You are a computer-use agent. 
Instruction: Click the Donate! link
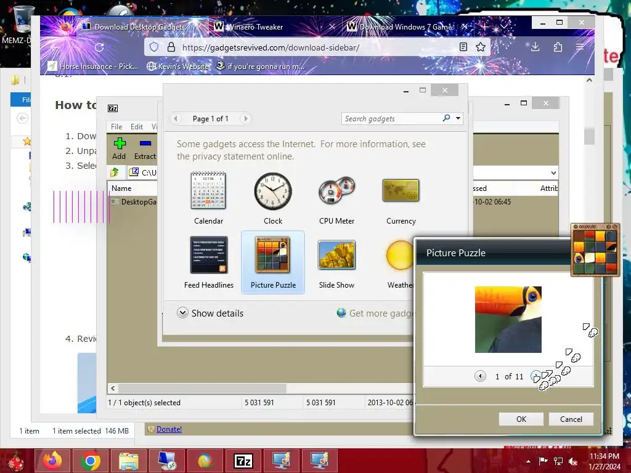[169, 429]
